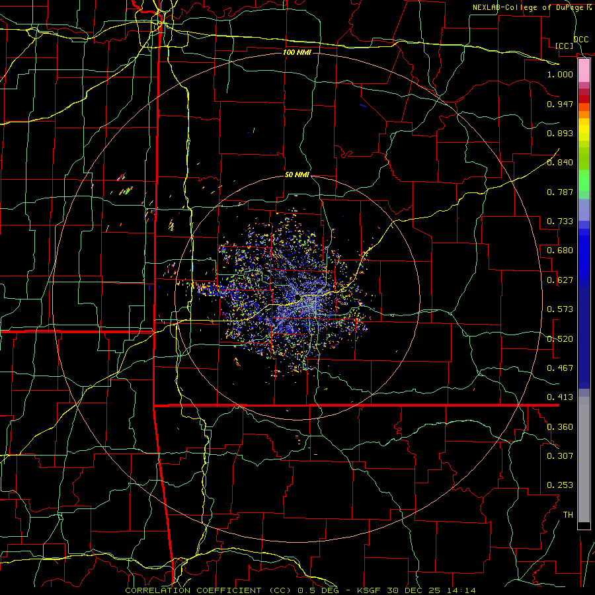Click the 0.733 scale value
595x595 pixels.
point(560,221)
